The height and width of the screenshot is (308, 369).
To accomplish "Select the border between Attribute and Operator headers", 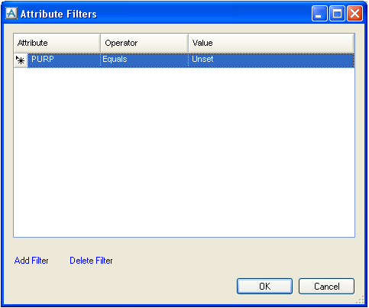I will pyautogui.click(x=101, y=43).
